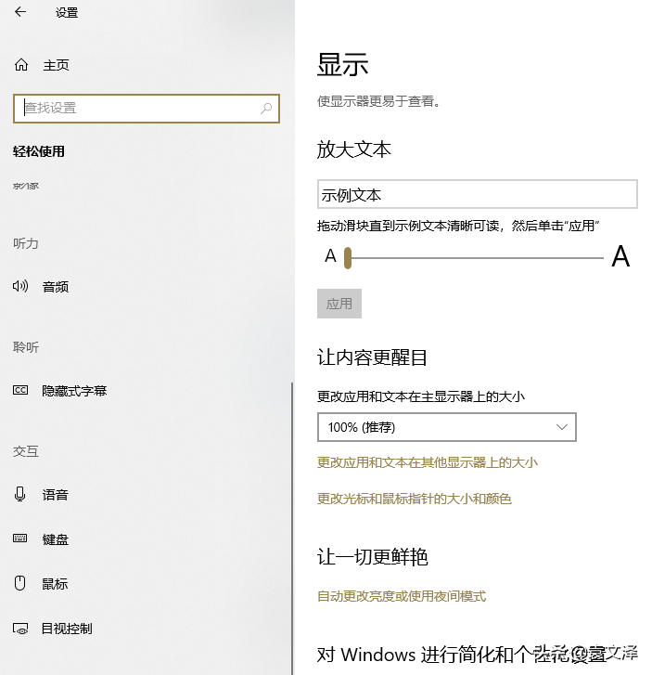Click the magnifier icon in search box
652x675 pixels.
pyautogui.click(x=267, y=109)
